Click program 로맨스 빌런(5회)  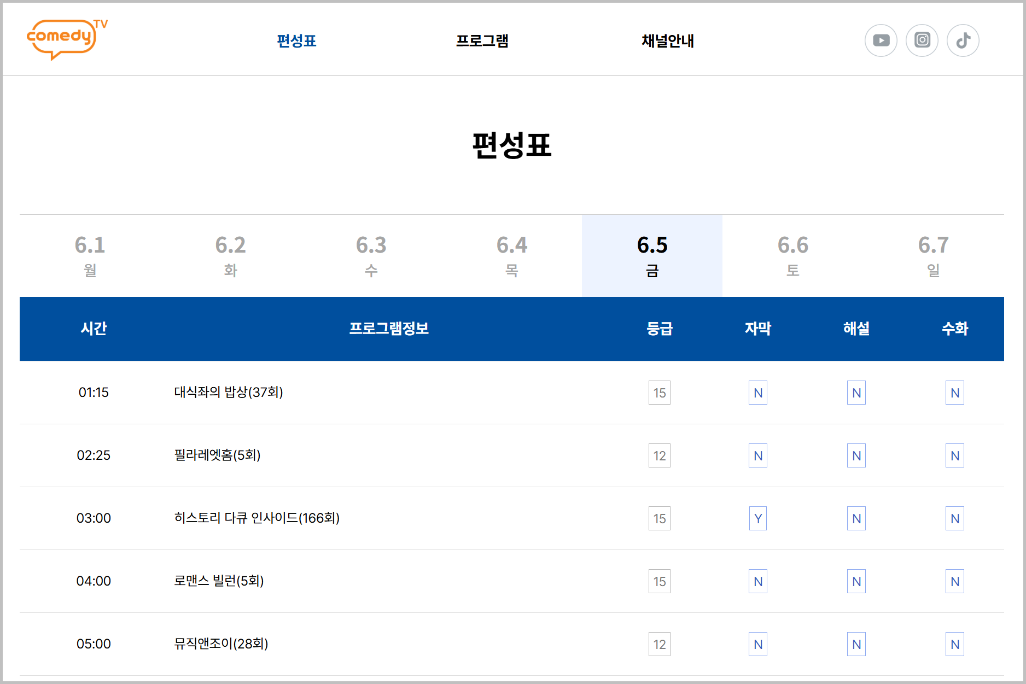click(x=219, y=581)
